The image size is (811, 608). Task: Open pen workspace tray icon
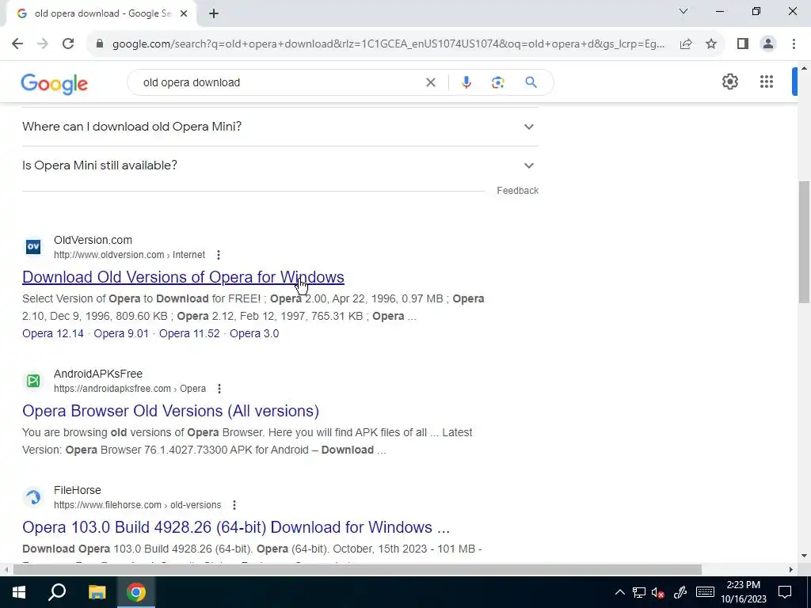tap(680, 592)
